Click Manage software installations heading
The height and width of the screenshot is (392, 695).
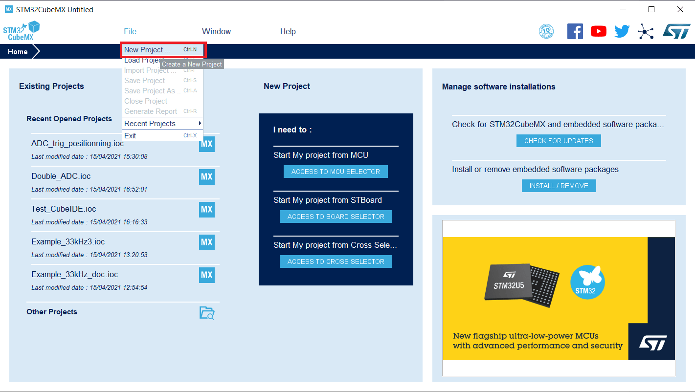[x=499, y=87]
